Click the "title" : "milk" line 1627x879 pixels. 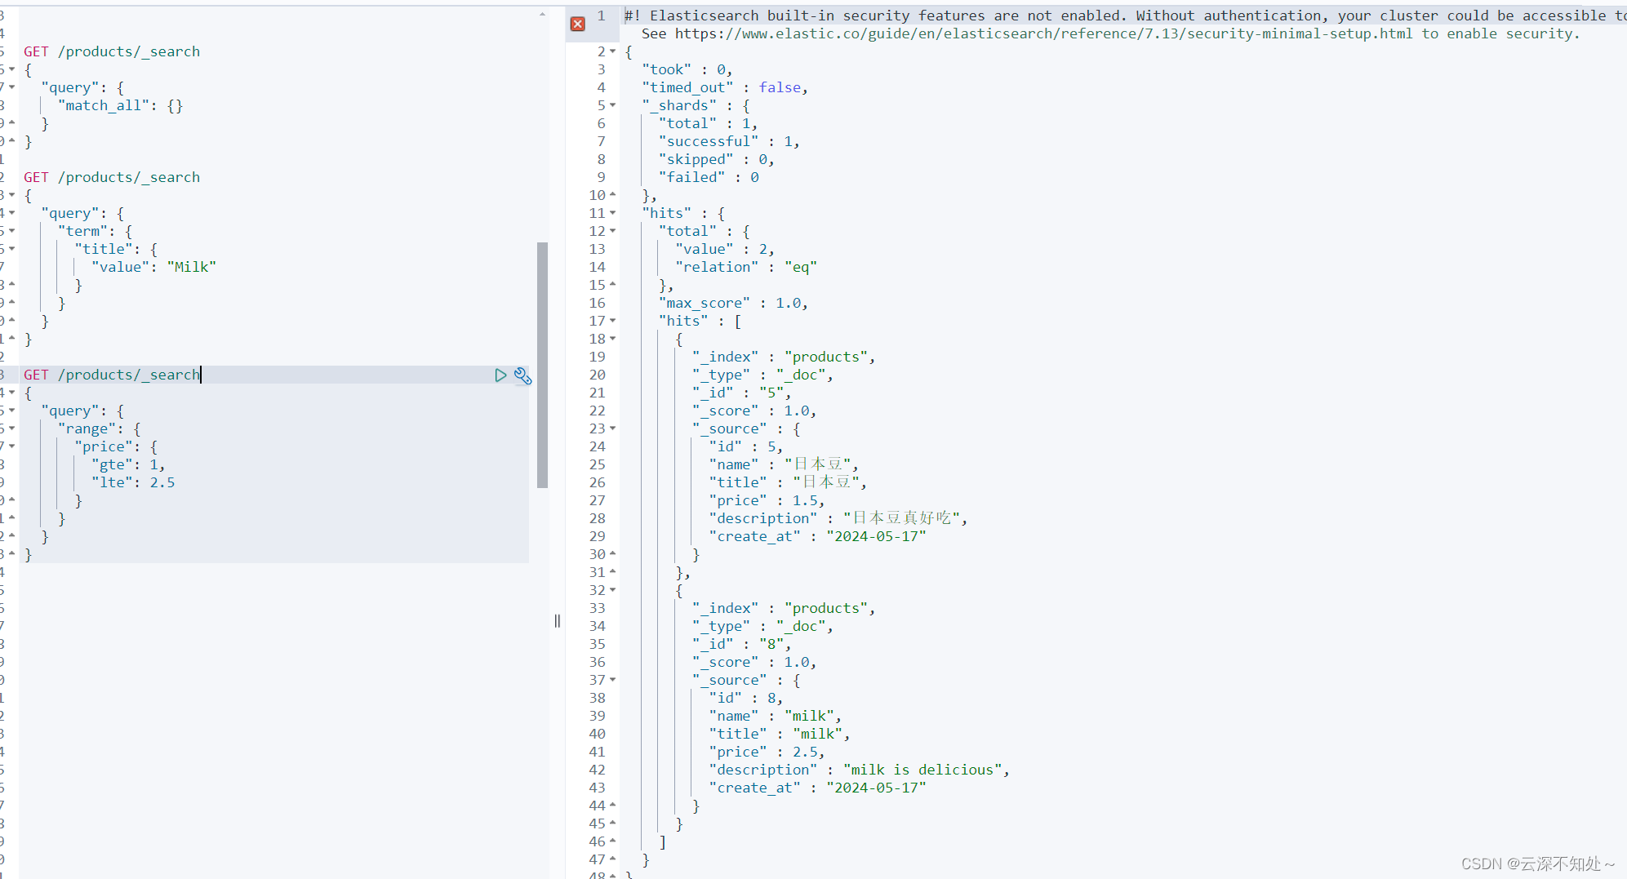pos(780,734)
